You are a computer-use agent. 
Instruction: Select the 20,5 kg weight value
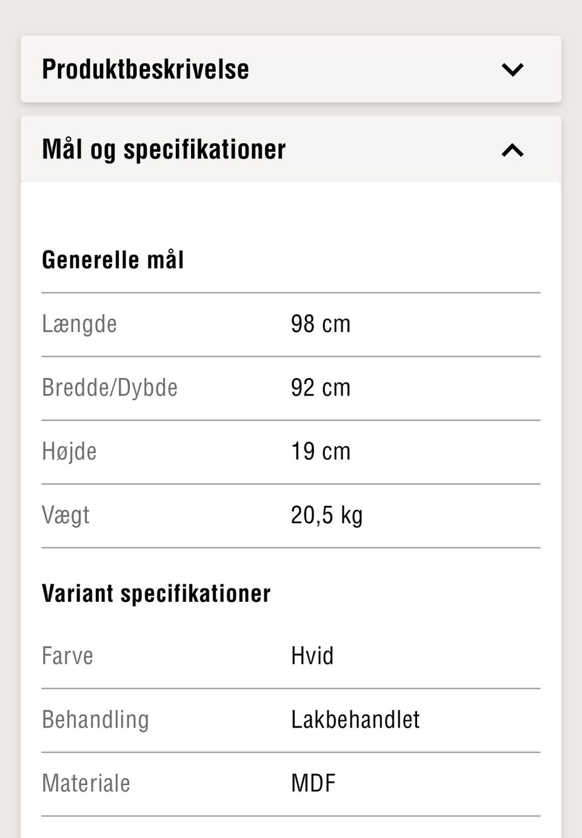pyautogui.click(x=327, y=515)
